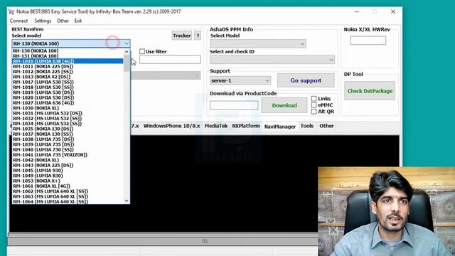Select RM-1041 (LUMIA 735 [VERIZON])
The width and height of the screenshot is (455, 256).
(68, 155)
